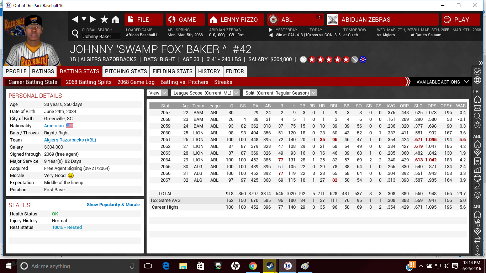Switch to the Ratings tab
The image size is (486, 273).
tap(43, 71)
